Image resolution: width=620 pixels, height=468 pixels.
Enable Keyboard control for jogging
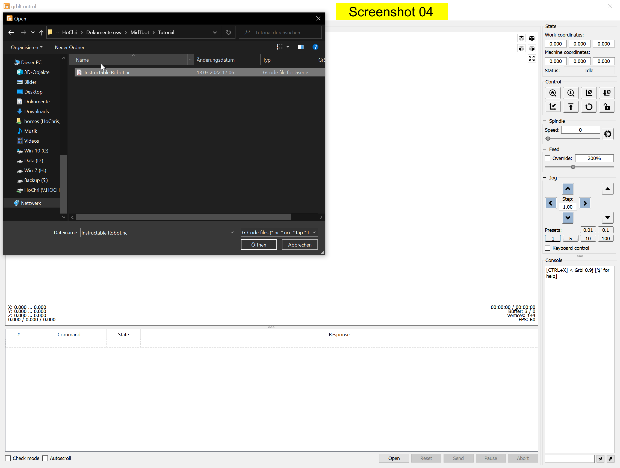[548, 248]
